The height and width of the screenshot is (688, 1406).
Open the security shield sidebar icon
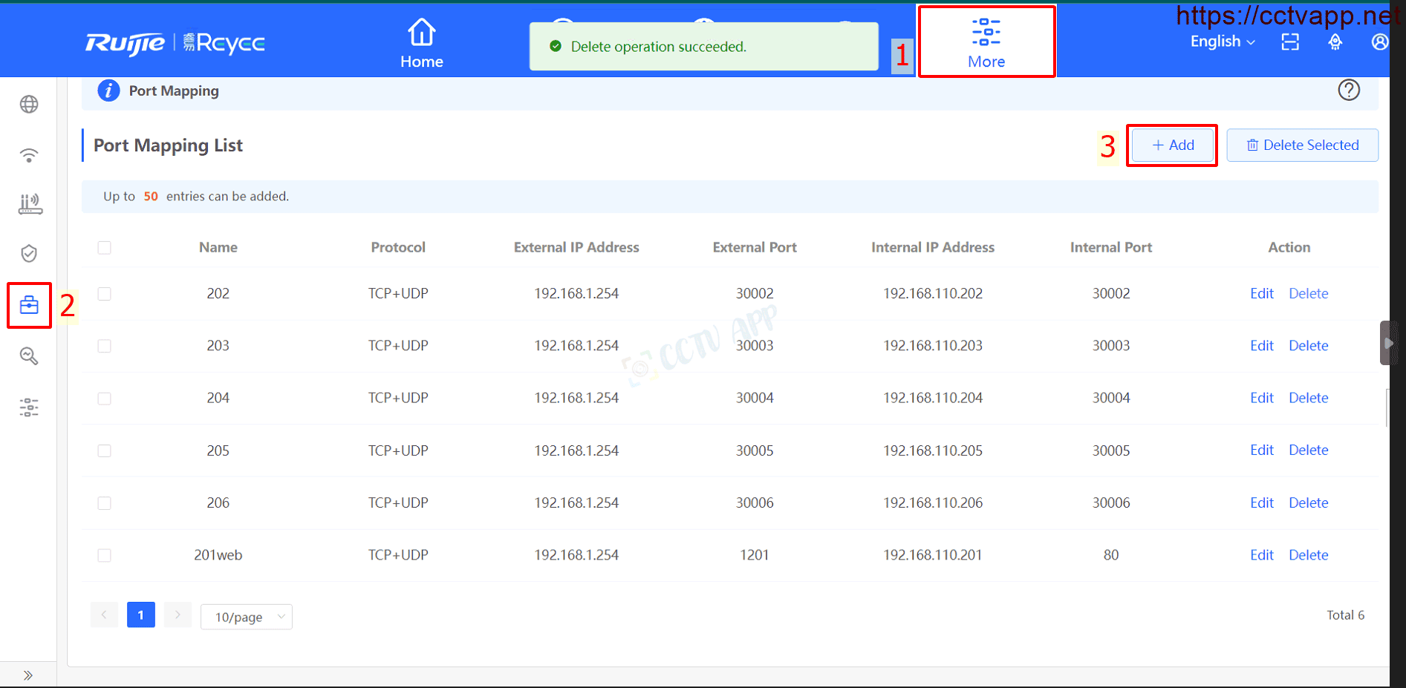[x=29, y=254]
